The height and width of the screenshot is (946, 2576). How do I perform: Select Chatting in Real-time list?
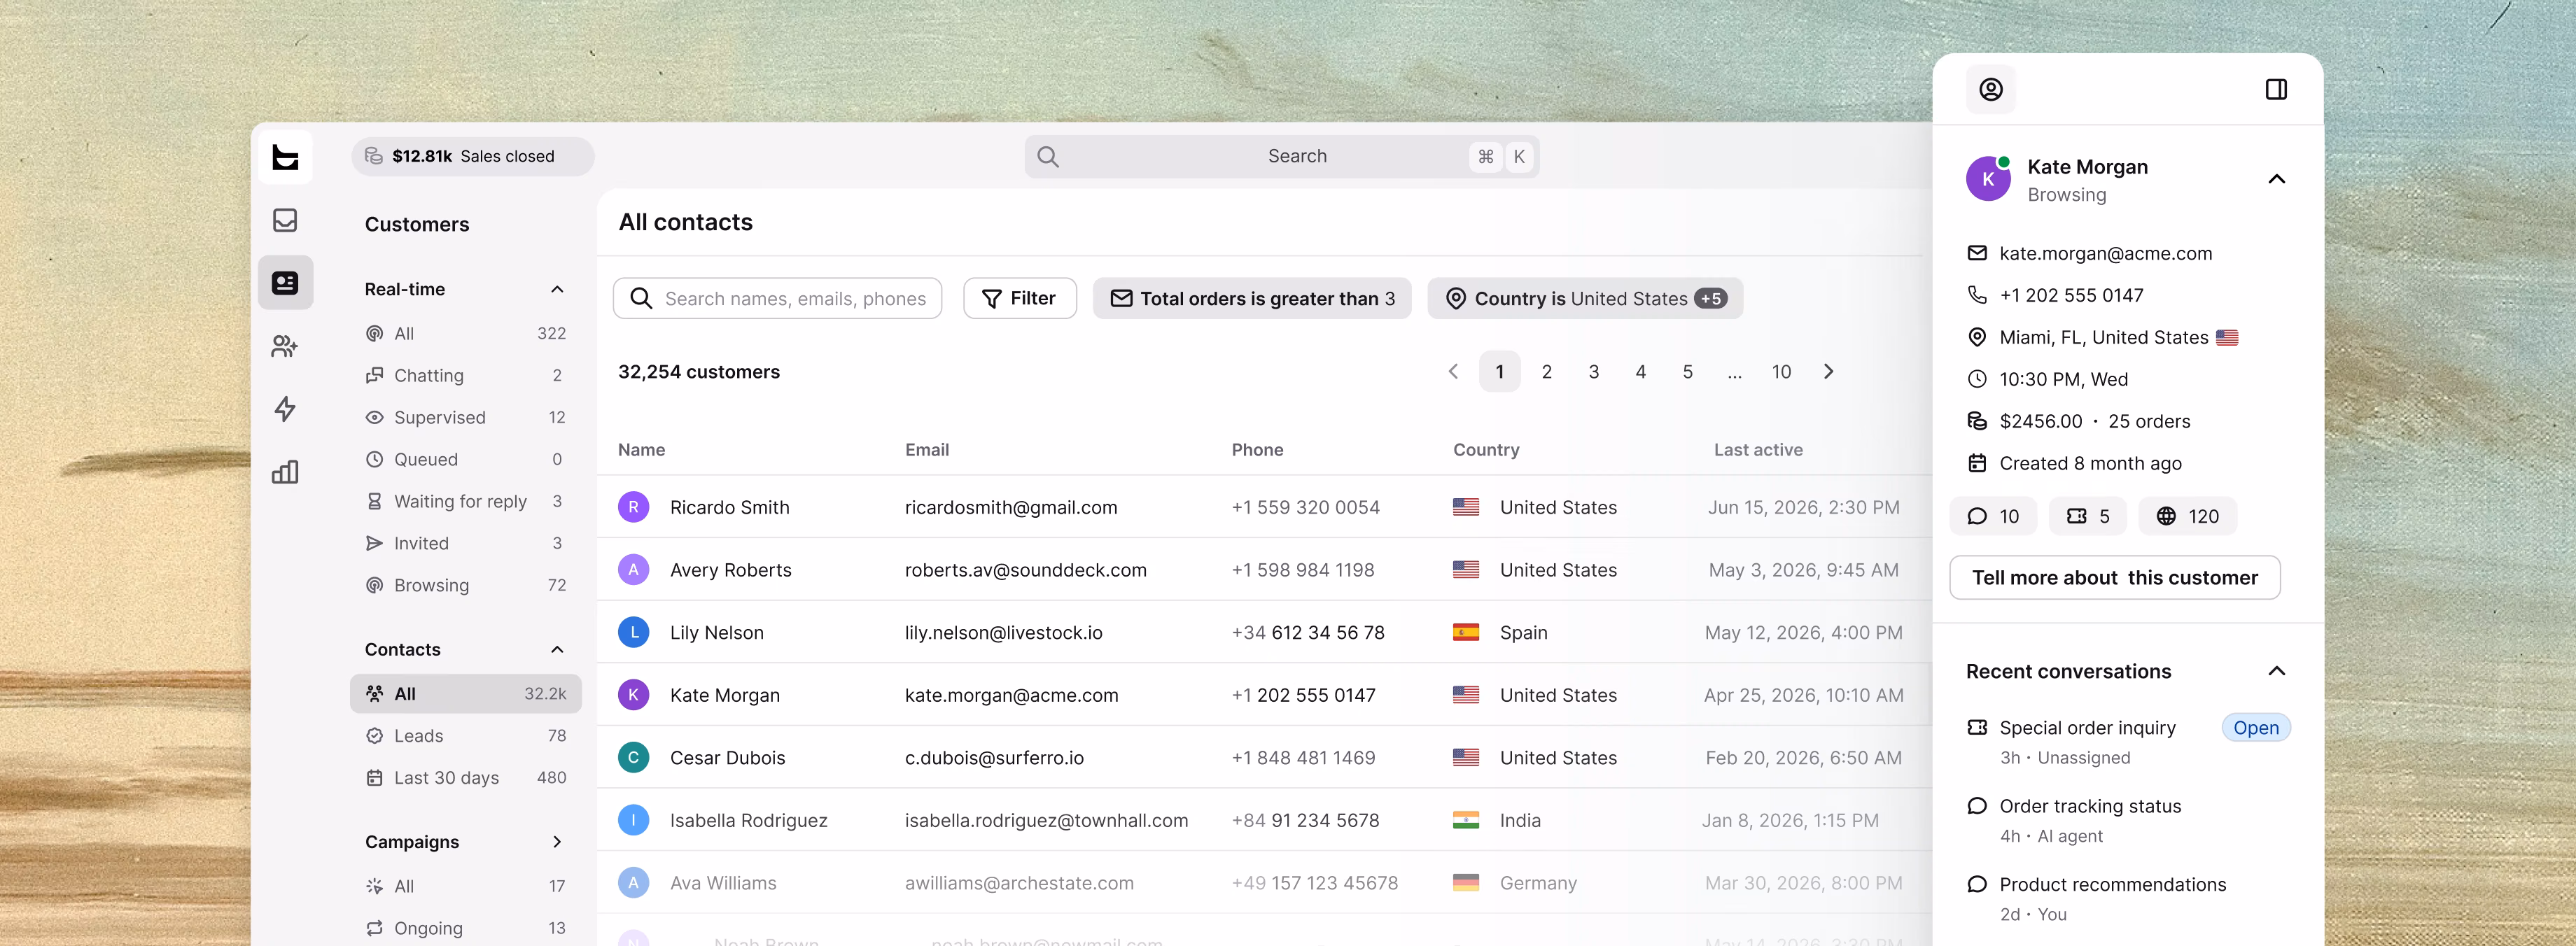[465, 375]
